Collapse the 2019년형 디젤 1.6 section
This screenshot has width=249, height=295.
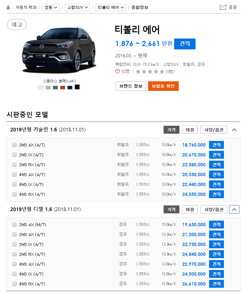tap(234, 209)
